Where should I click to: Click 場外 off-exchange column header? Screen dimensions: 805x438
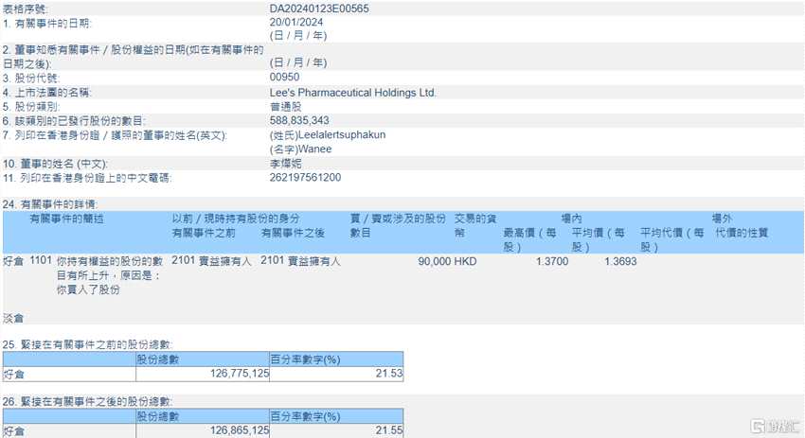(722, 219)
